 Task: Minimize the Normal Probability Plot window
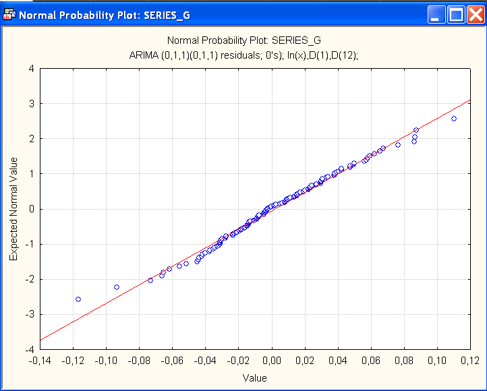pos(436,15)
